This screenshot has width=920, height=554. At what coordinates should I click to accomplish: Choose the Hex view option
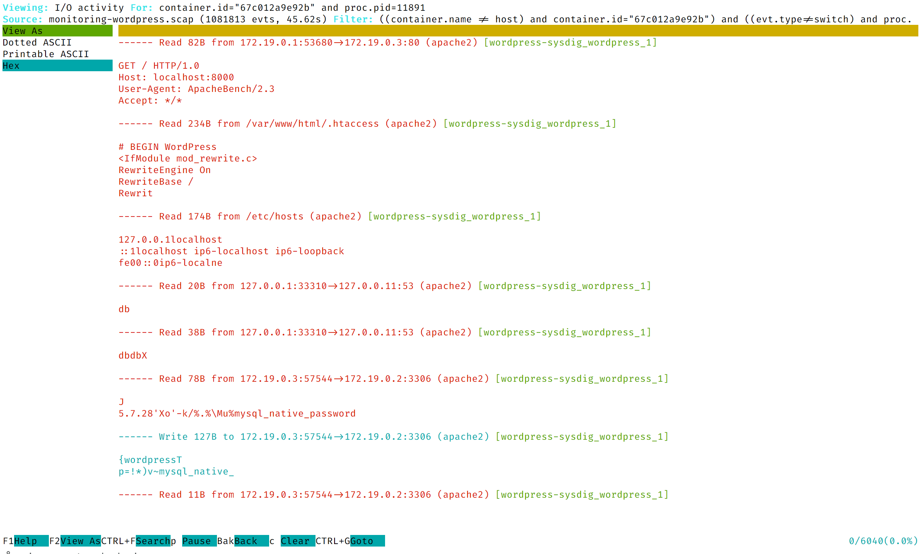click(57, 65)
